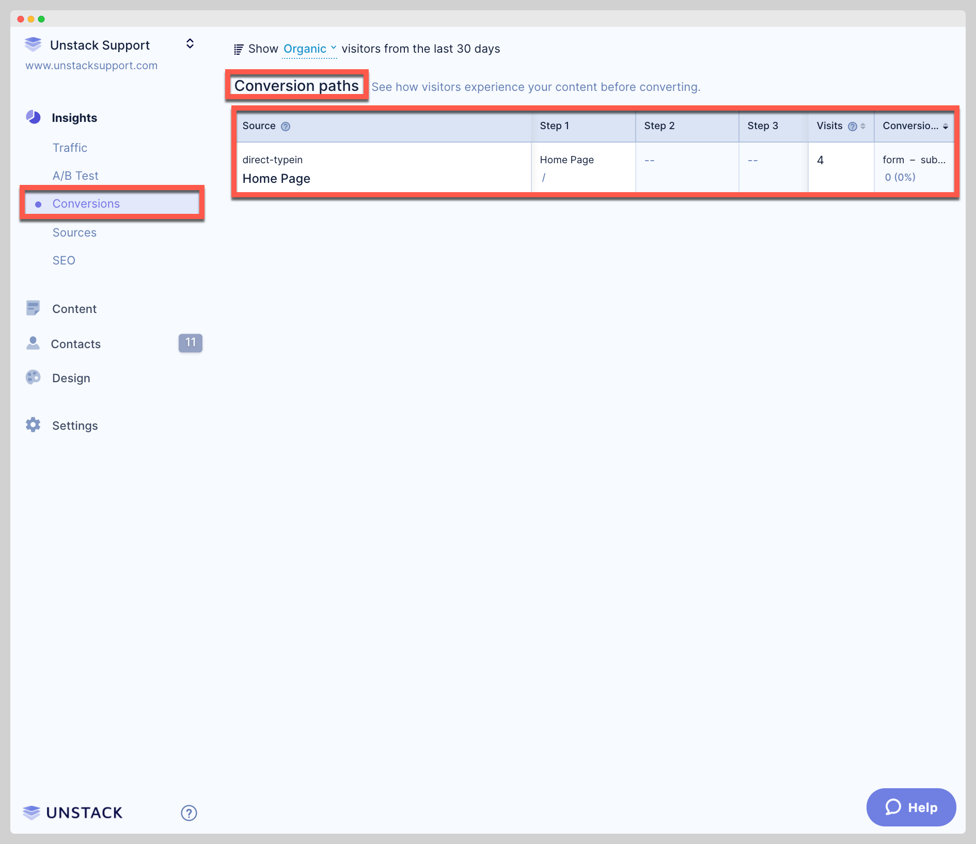Sort table by Visits column arrows
Viewport: 976px width, 844px height.
(x=863, y=127)
